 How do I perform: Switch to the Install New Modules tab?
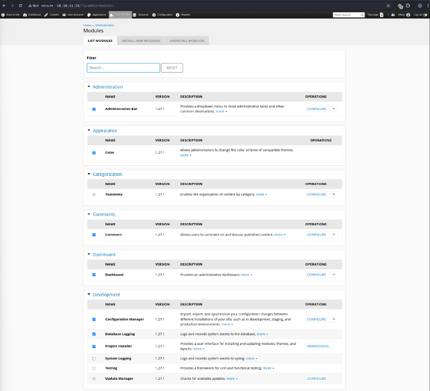[141, 41]
